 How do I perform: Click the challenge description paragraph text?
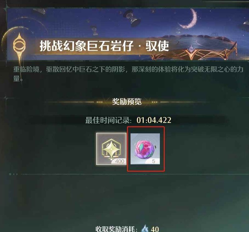128,74
